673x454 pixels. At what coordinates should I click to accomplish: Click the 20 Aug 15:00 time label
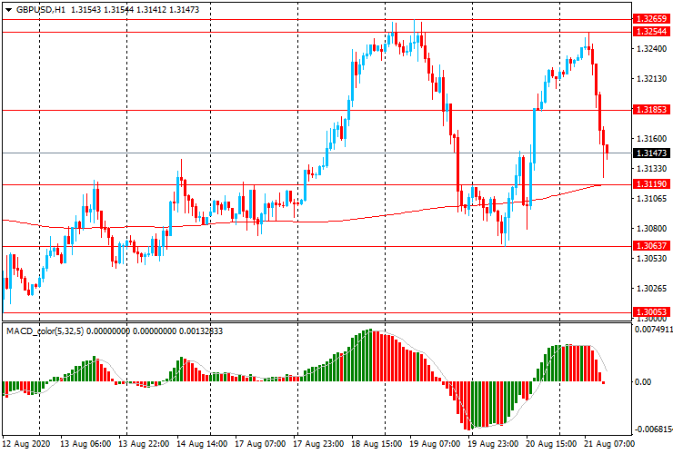[551, 444]
